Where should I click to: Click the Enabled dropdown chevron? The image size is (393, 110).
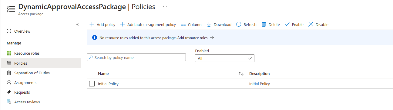(250, 58)
